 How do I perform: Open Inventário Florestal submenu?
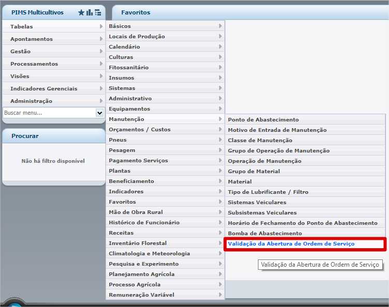point(165,243)
